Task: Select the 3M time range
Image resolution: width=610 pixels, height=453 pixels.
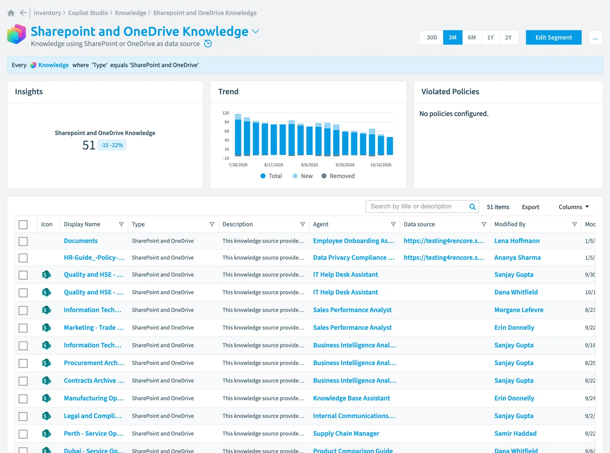Action: (453, 37)
